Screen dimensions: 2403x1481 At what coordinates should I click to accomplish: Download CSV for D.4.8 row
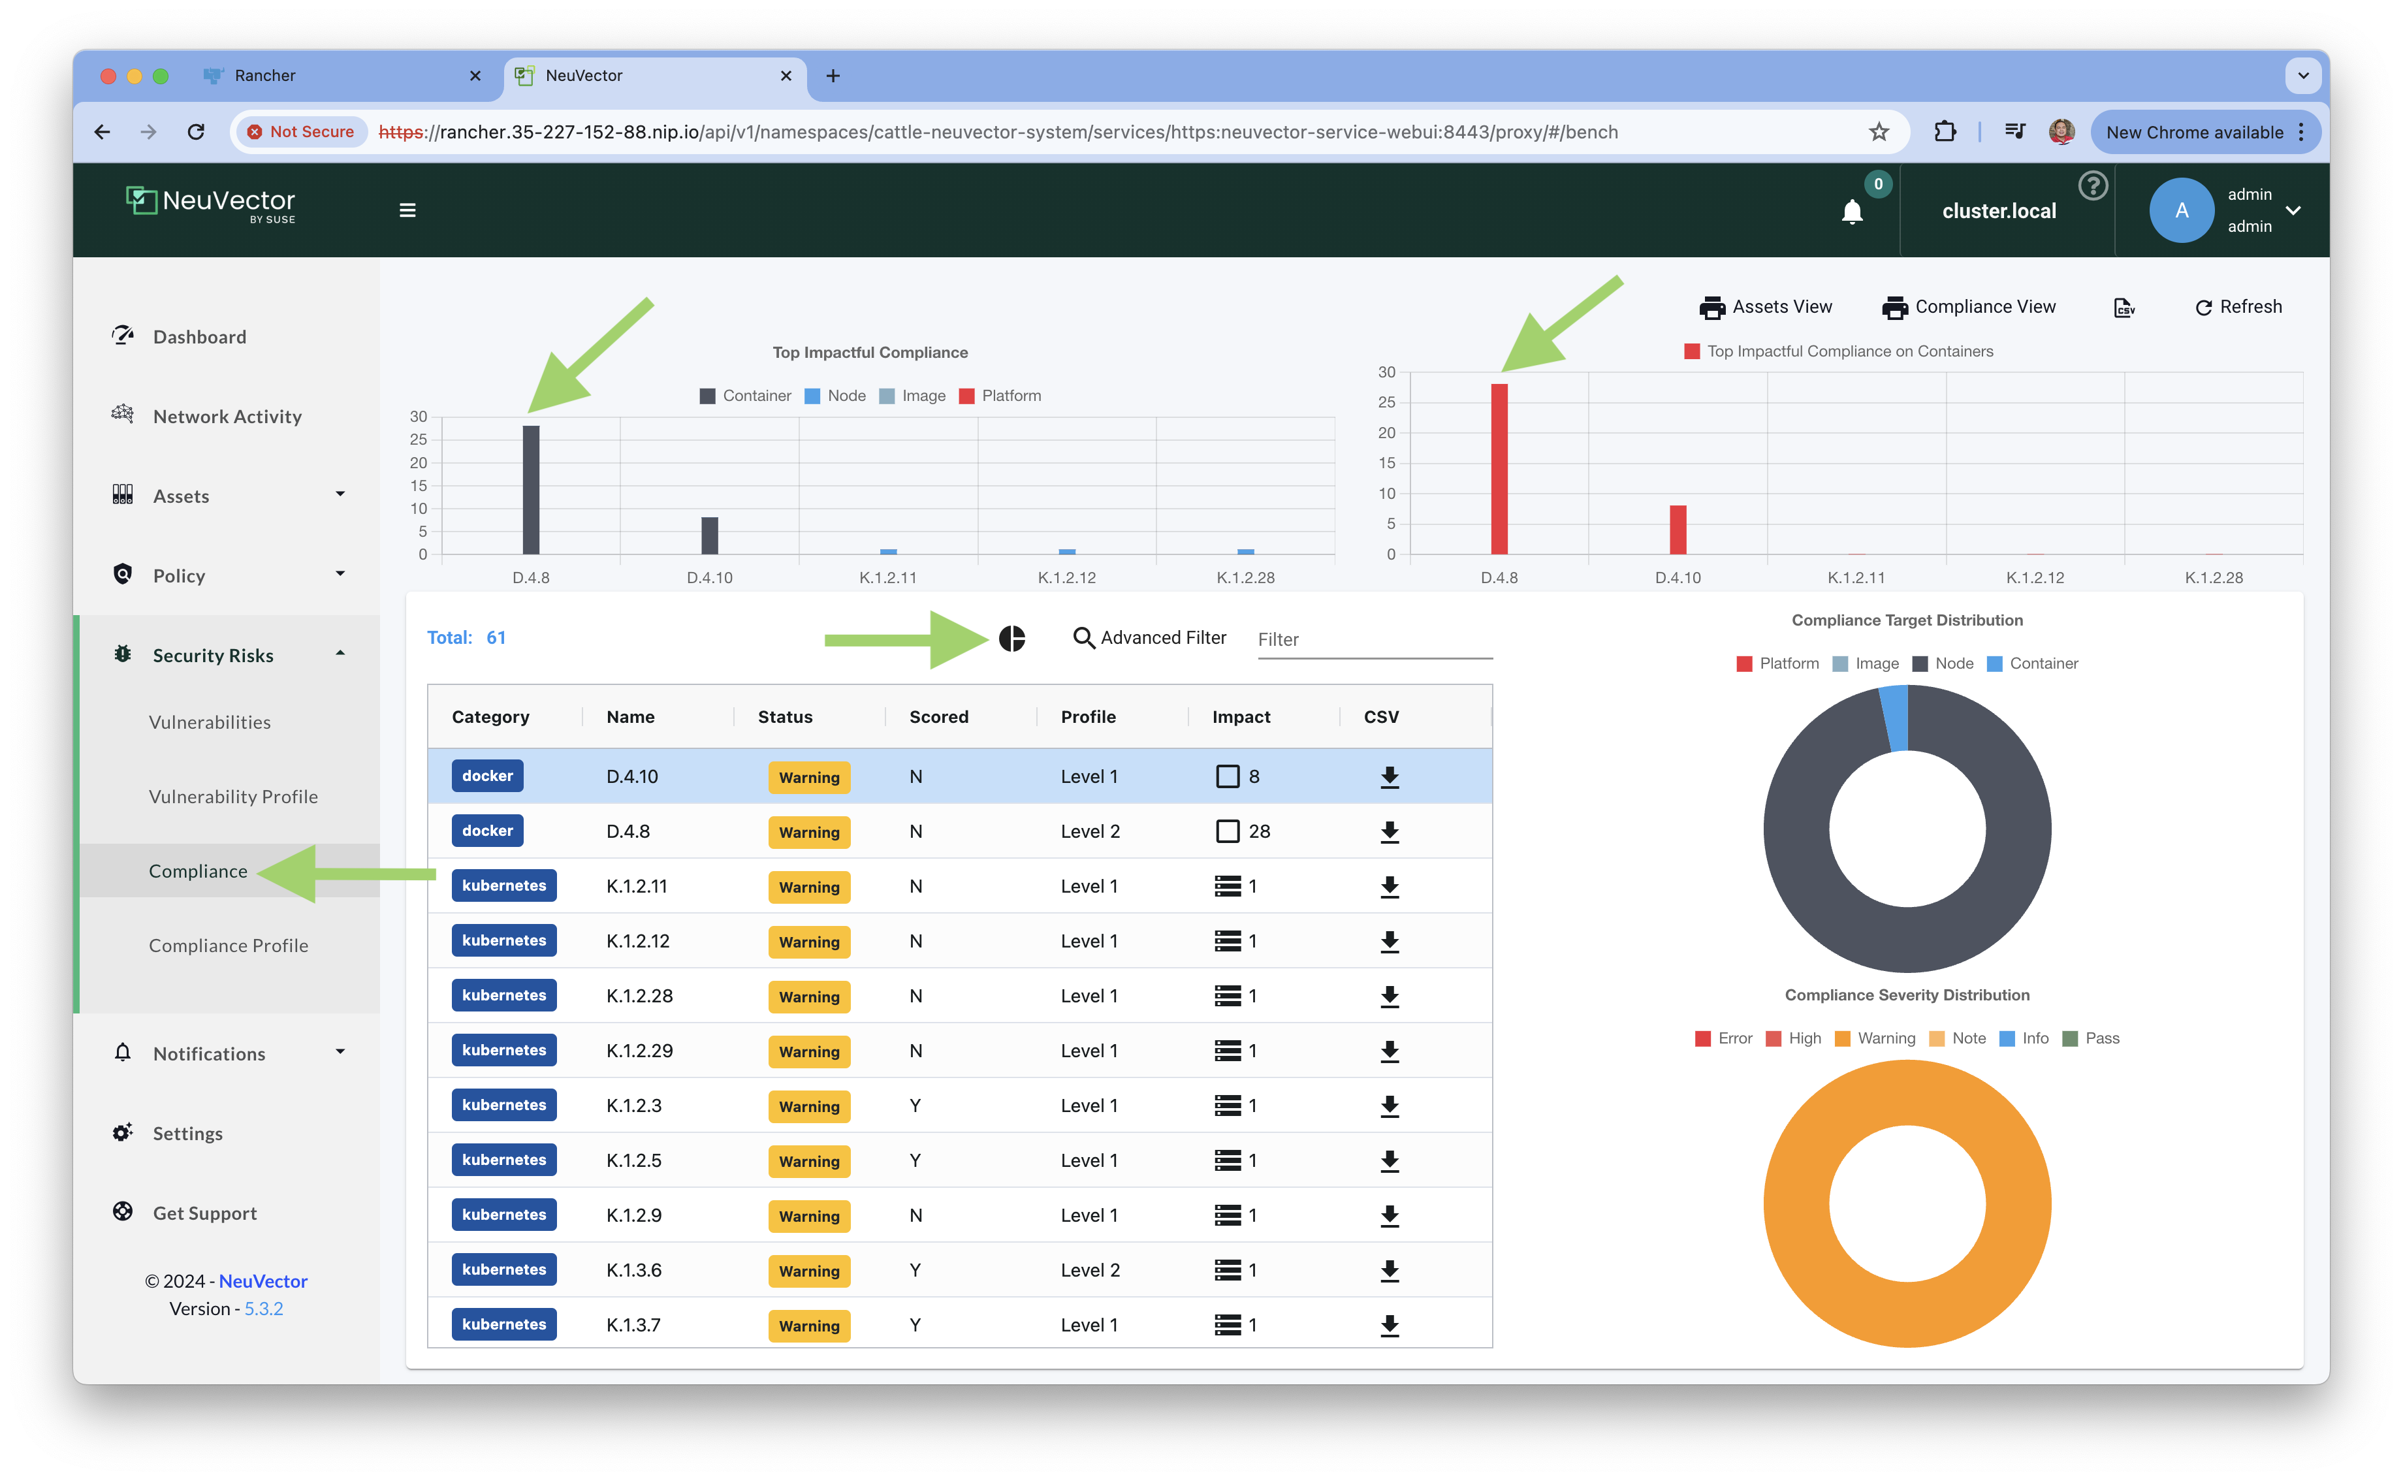point(1388,832)
